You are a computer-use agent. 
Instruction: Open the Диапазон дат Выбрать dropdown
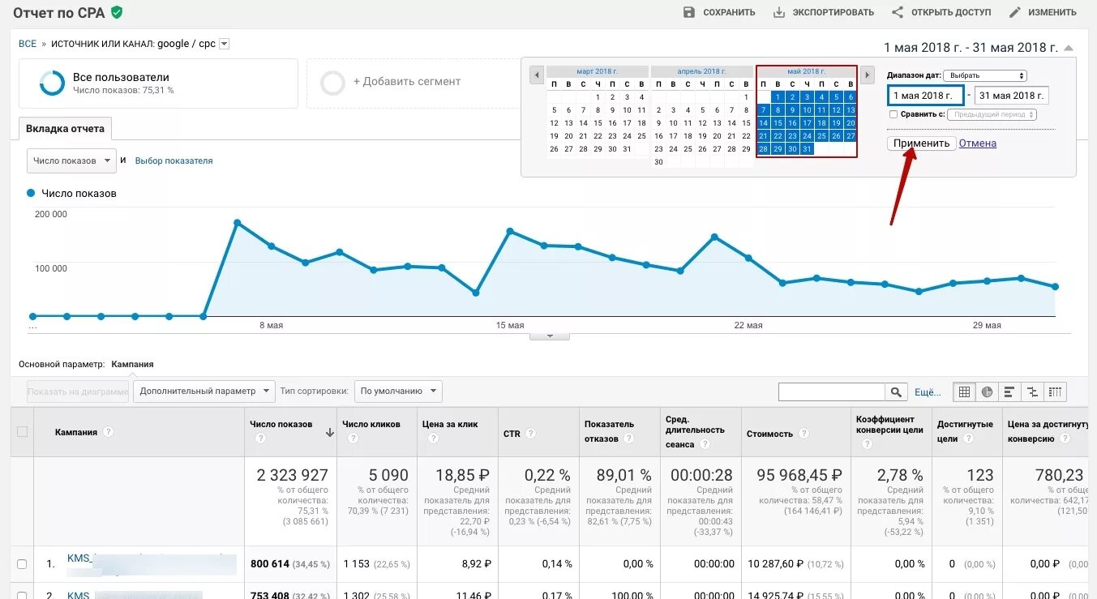(x=986, y=75)
